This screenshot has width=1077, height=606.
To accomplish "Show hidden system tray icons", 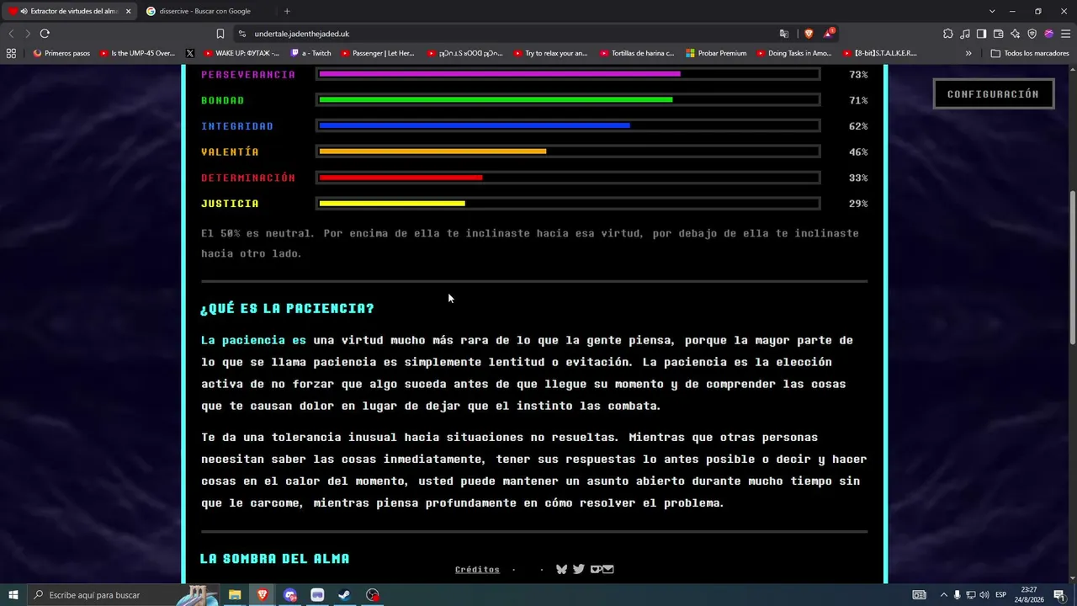I will pos(943,595).
